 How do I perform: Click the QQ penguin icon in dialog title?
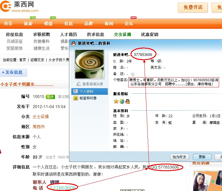[x=73, y=44]
